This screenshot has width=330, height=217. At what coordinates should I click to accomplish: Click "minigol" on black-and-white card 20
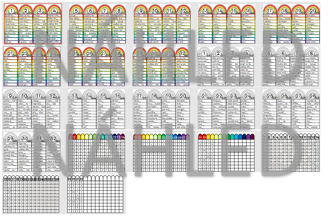click(x=181, y=110)
